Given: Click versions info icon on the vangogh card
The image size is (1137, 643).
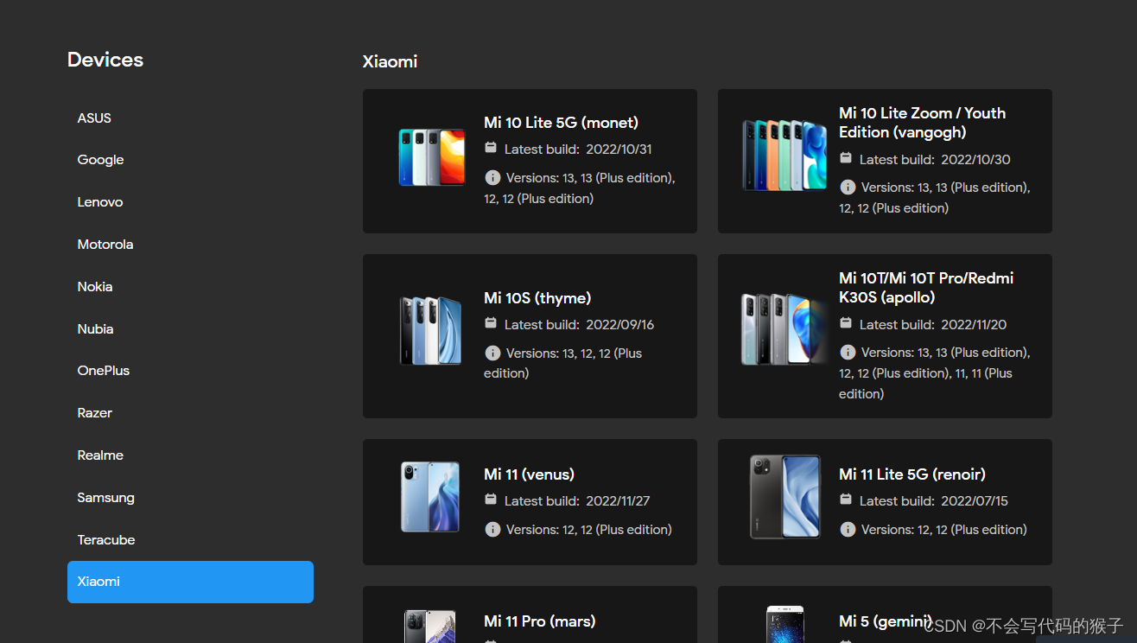Looking at the screenshot, I should click(848, 187).
